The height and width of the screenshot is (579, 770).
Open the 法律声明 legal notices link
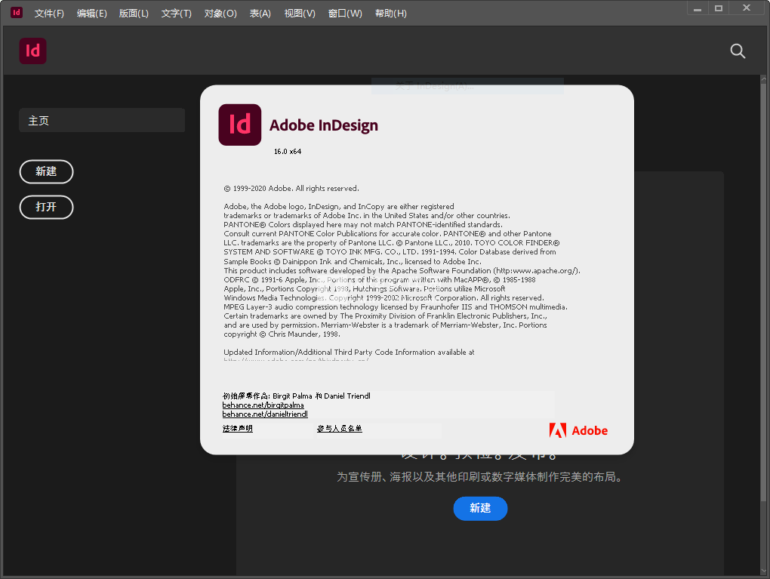(238, 429)
